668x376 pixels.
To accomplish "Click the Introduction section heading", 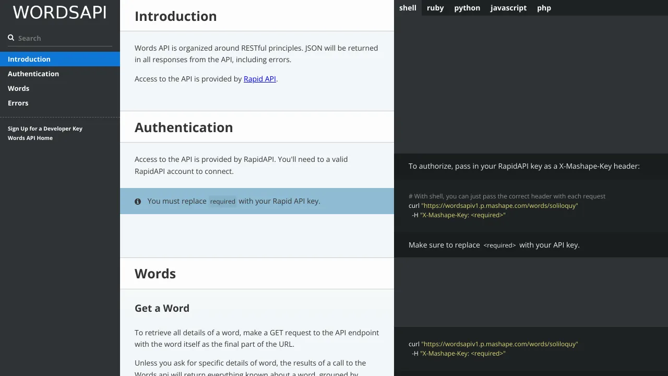I will 176,16.
